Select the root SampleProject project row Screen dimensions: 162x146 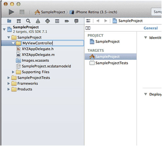pyautogui.click(x=43, y=29)
